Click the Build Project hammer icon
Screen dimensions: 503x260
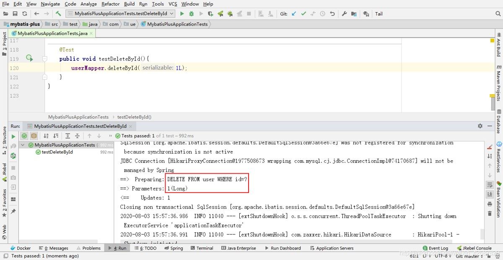[x=58, y=14]
